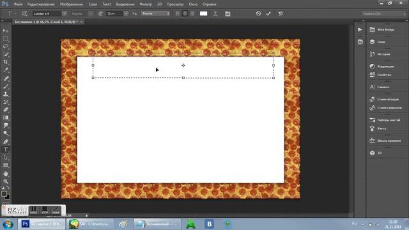The height and width of the screenshot is (230, 409).
Task: Select the Rectangular Marquee tool
Action: [6, 38]
